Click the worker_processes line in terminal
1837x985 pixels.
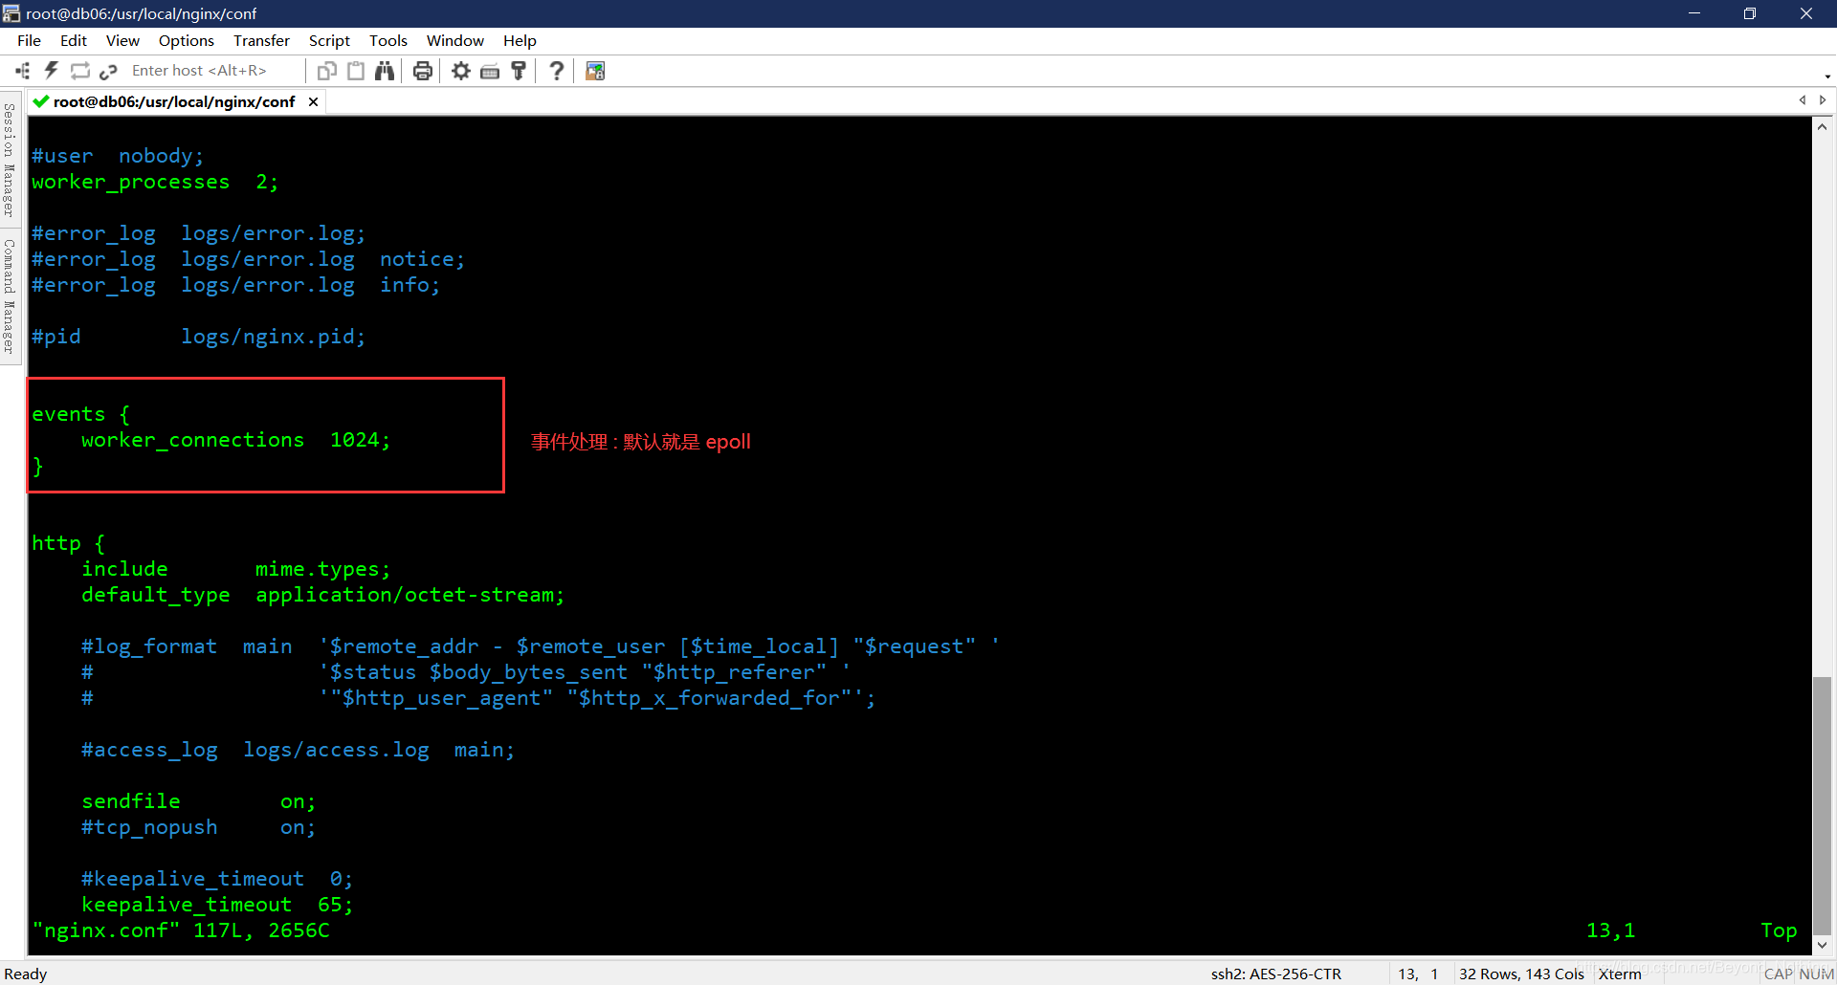coord(155,182)
